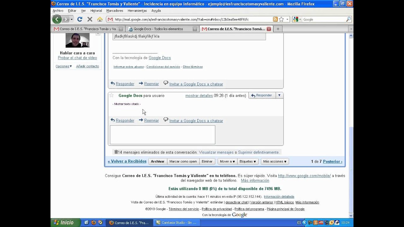The height and width of the screenshot is (227, 404).
Task: Close the first Correo de I.E.S. tab
Action: point(121,29)
